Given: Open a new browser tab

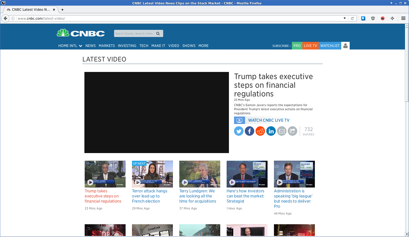Looking at the screenshot, I should [62, 10].
